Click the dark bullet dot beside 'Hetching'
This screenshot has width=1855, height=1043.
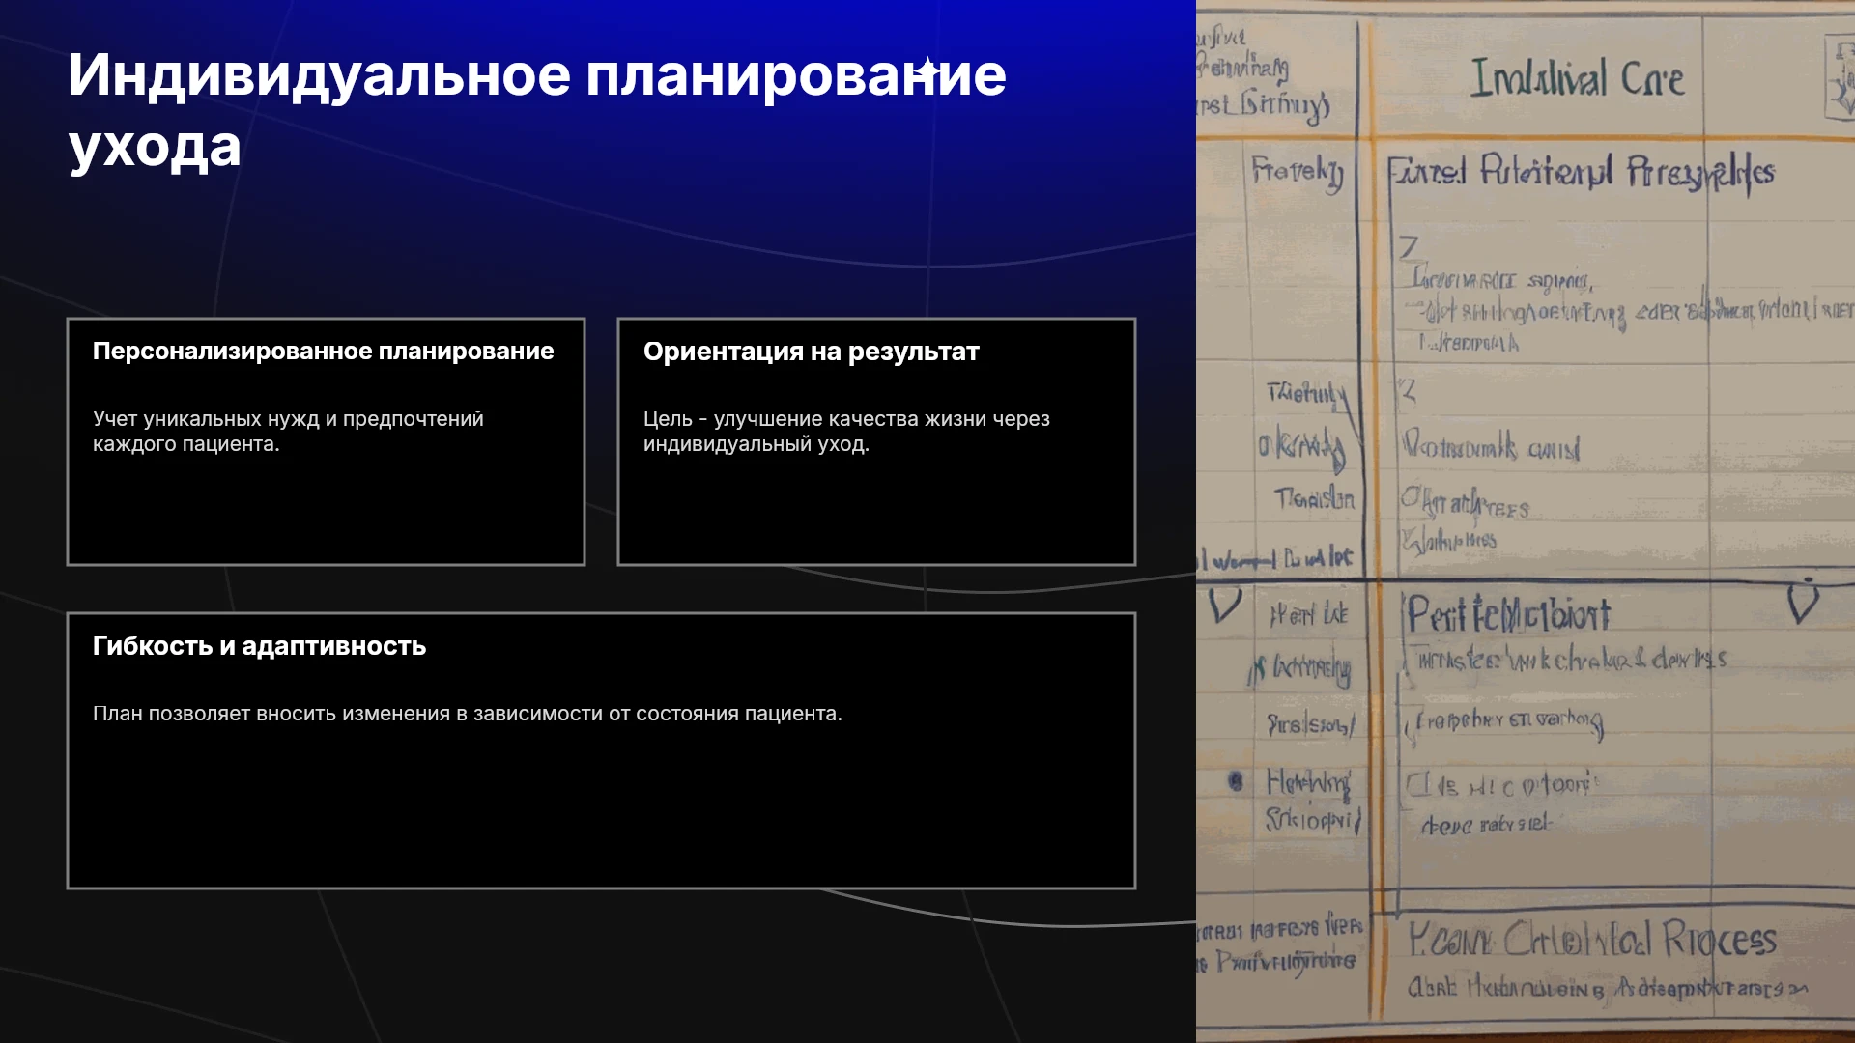tap(1236, 781)
